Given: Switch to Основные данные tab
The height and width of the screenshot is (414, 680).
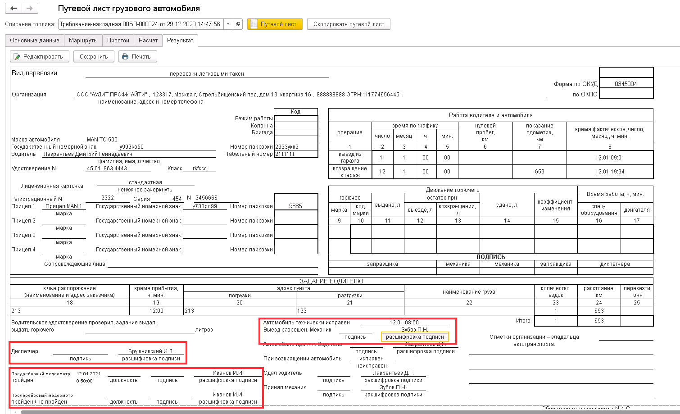Looking at the screenshot, I should click(x=35, y=40).
